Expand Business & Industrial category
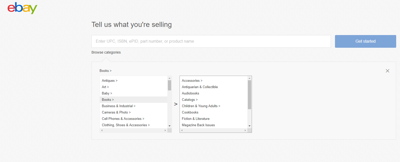This screenshot has height=162, width=400. (x=118, y=106)
